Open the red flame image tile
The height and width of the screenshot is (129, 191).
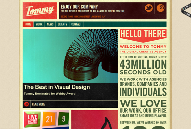tap(95, 120)
